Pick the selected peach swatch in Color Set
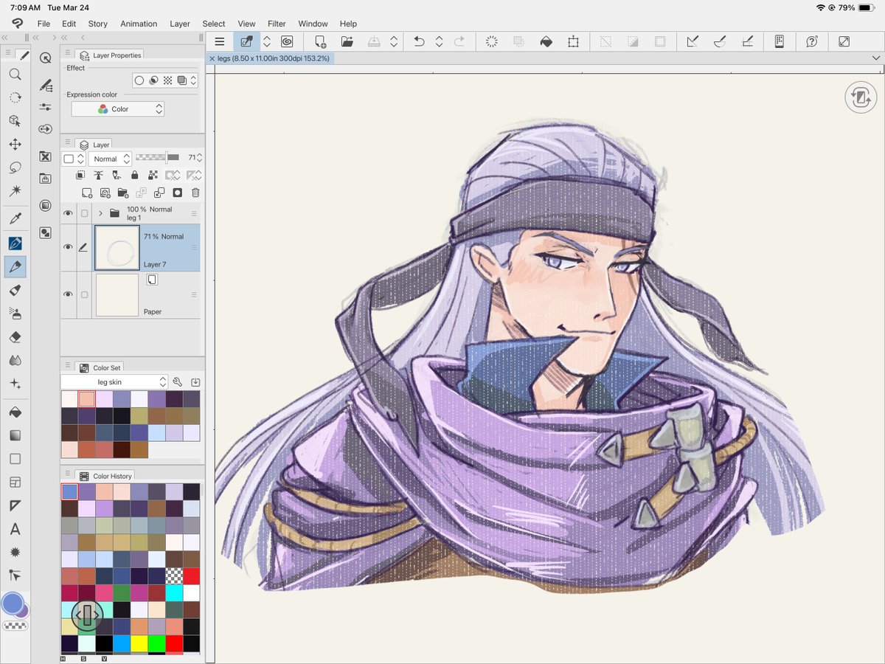Image resolution: width=885 pixels, height=664 pixels. [x=86, y=399]
